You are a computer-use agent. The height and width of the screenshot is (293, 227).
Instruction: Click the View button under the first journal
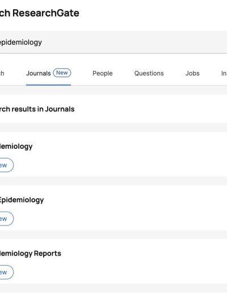7,165
